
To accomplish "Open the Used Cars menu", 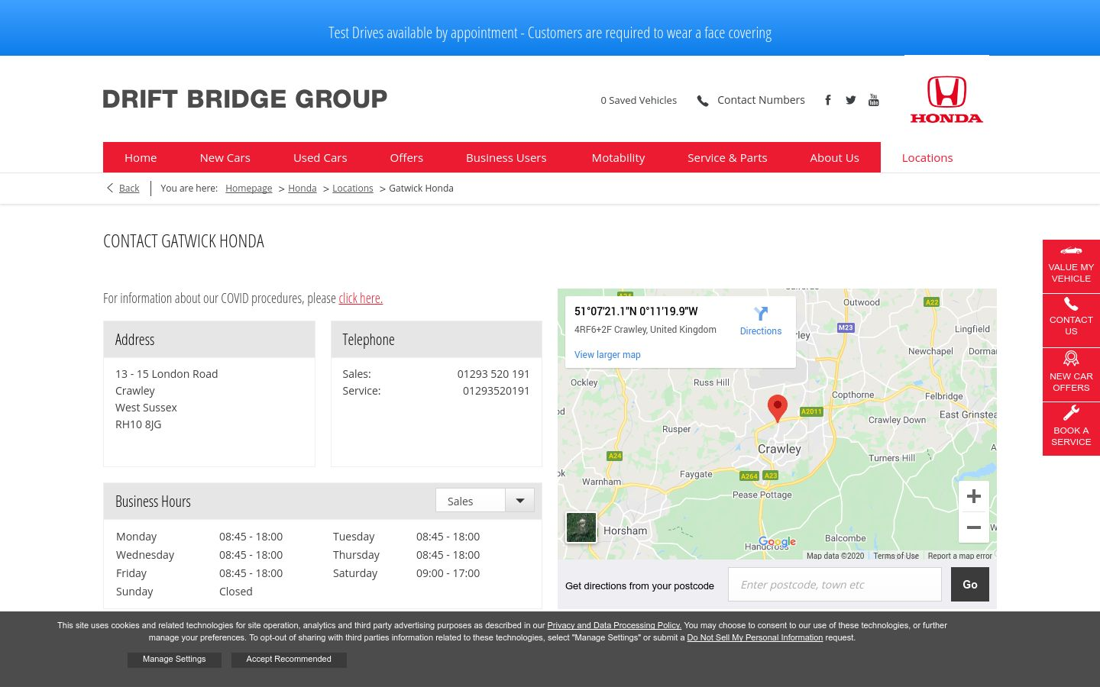I will tap(320, 157).
